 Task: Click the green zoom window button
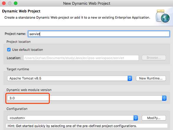tap(16, 3)
